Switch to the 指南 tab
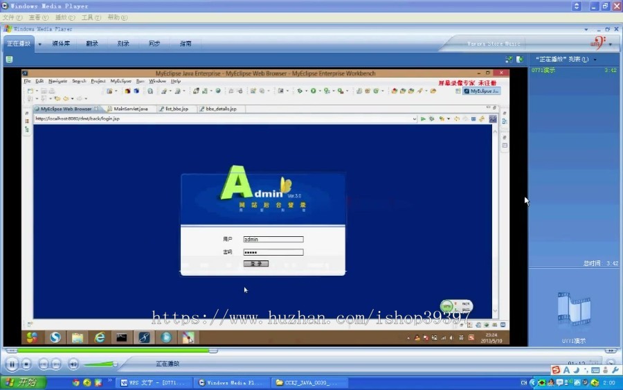623x390 pixels. point(186,44)
